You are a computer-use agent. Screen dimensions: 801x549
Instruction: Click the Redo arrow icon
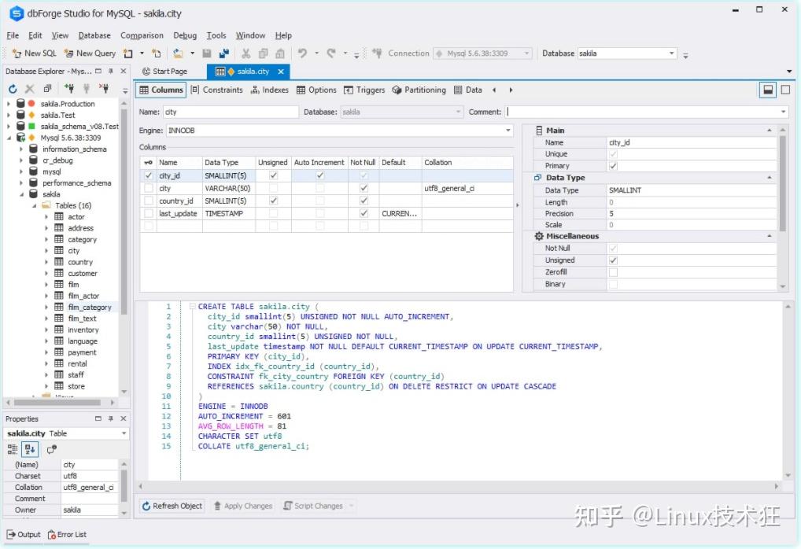coord(331,53)
